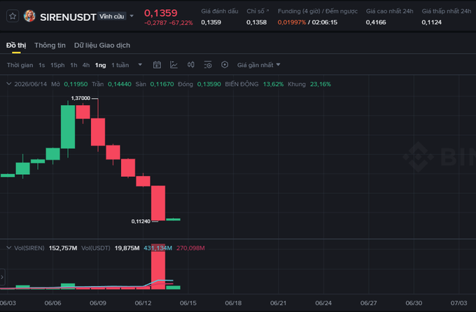Click the BIẾN ĐỘNG 13,62% value
This screenshot has width=476, height=312.
273,84
